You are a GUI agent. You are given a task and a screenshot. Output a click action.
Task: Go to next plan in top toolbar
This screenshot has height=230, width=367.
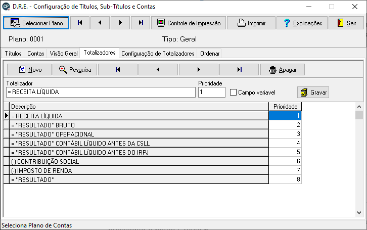(x=120, y=23)
